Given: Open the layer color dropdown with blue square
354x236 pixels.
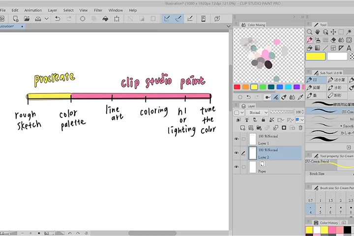Looking at the screenshot, I should 299,120.
